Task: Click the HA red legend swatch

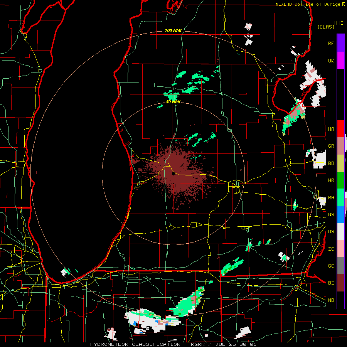Action: click(340, 129)
